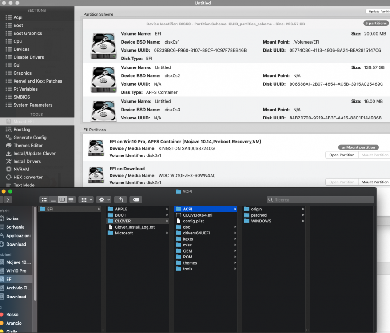Select the Boot section

18,25
